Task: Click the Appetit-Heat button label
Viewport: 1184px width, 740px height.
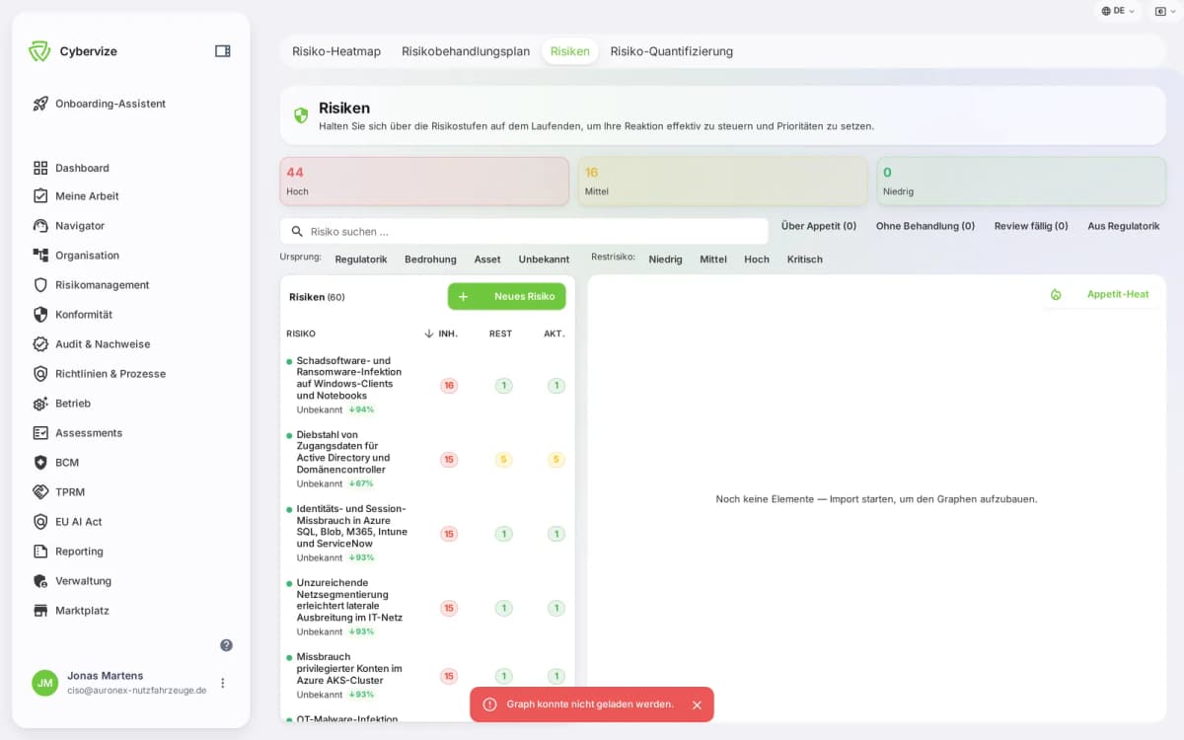Action: 1118,294
